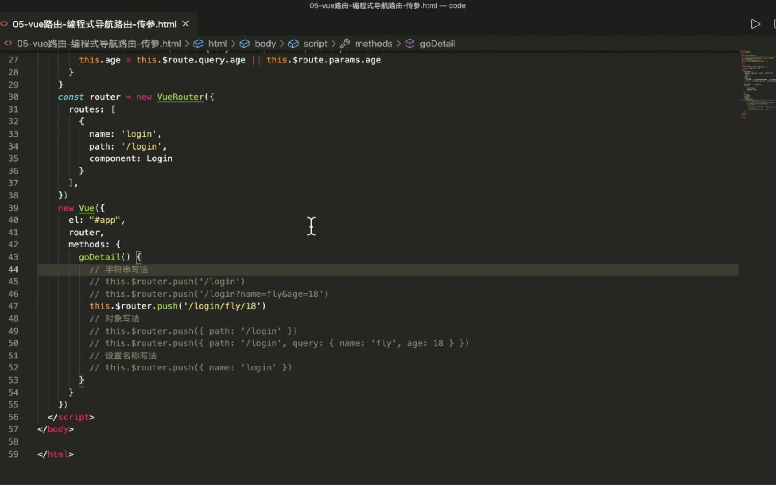Click the 'router,' line 41
776x485 pixels.
click(x=86, y=233)
